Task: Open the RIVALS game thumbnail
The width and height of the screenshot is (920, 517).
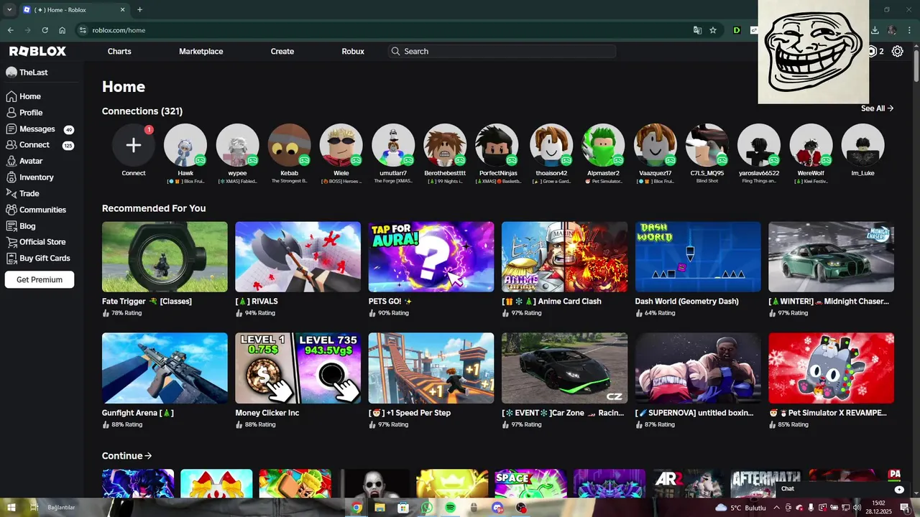Action: pyautogui.click(x=298, y=257)
